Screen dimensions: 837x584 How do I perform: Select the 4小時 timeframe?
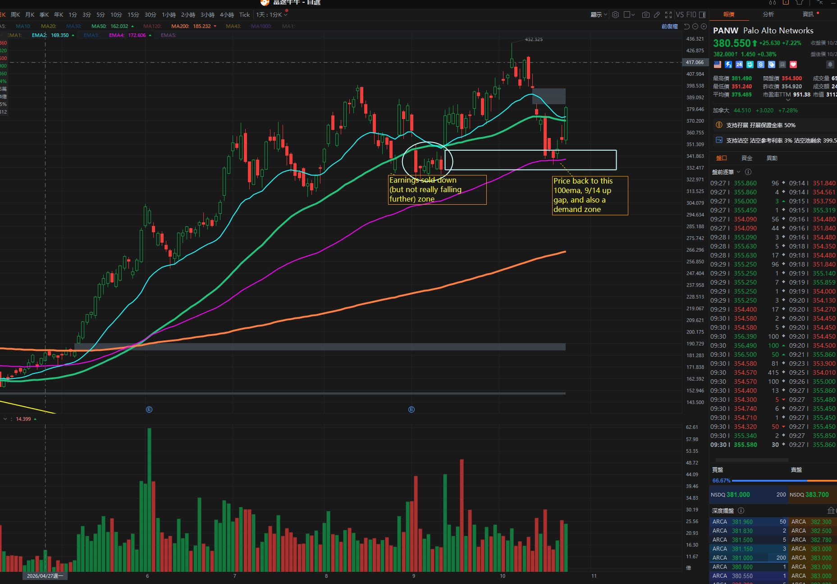(227, 14)
